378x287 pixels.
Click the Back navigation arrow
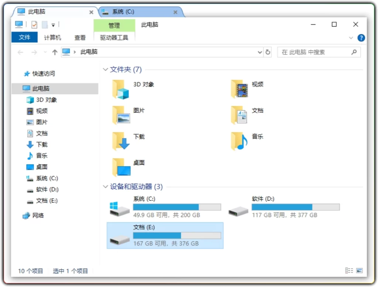(x=20, y=52)
